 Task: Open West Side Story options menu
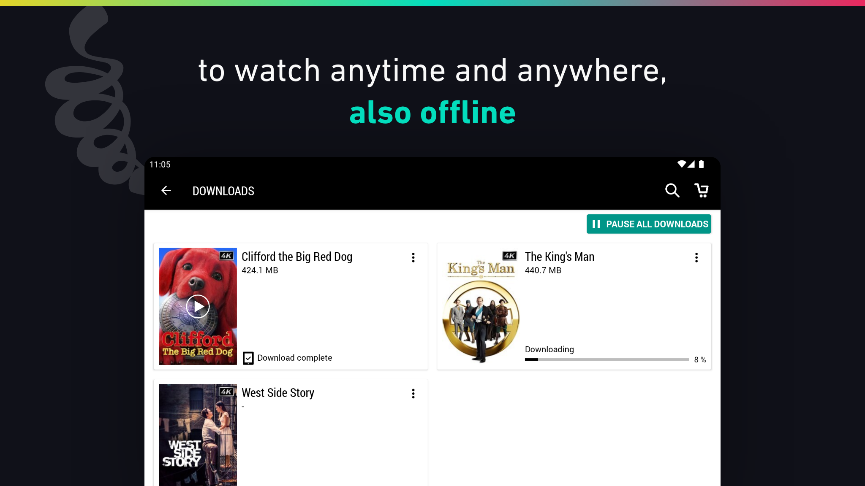coord(413,394)
